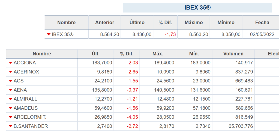Click the red arrow next to ALMIRALL
Viewport: 279px width, 131px height.
point(11,99)
